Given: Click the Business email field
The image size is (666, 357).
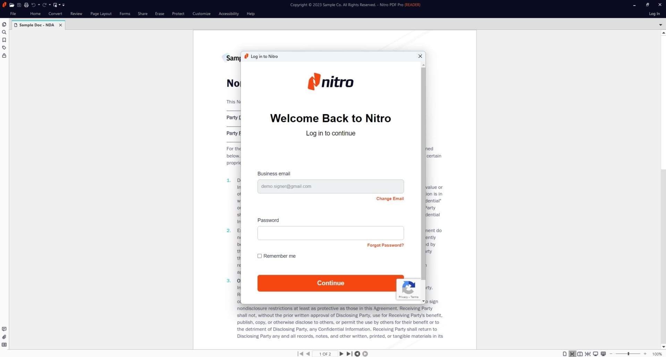Looking at the screenshot, I should tap(330, 186).
